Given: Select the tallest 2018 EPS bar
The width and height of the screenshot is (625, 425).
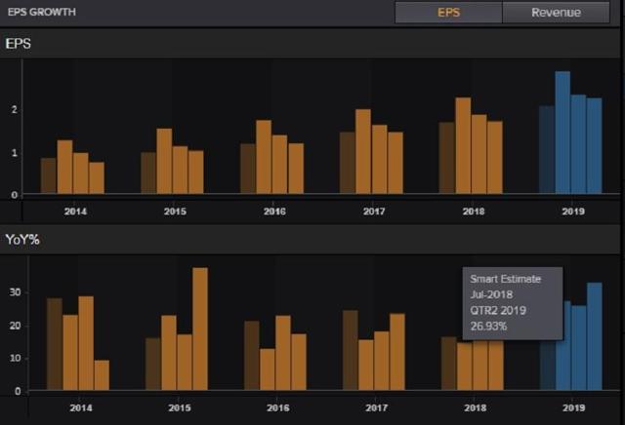Looking at the screenshot, I should tap(463, 145).
